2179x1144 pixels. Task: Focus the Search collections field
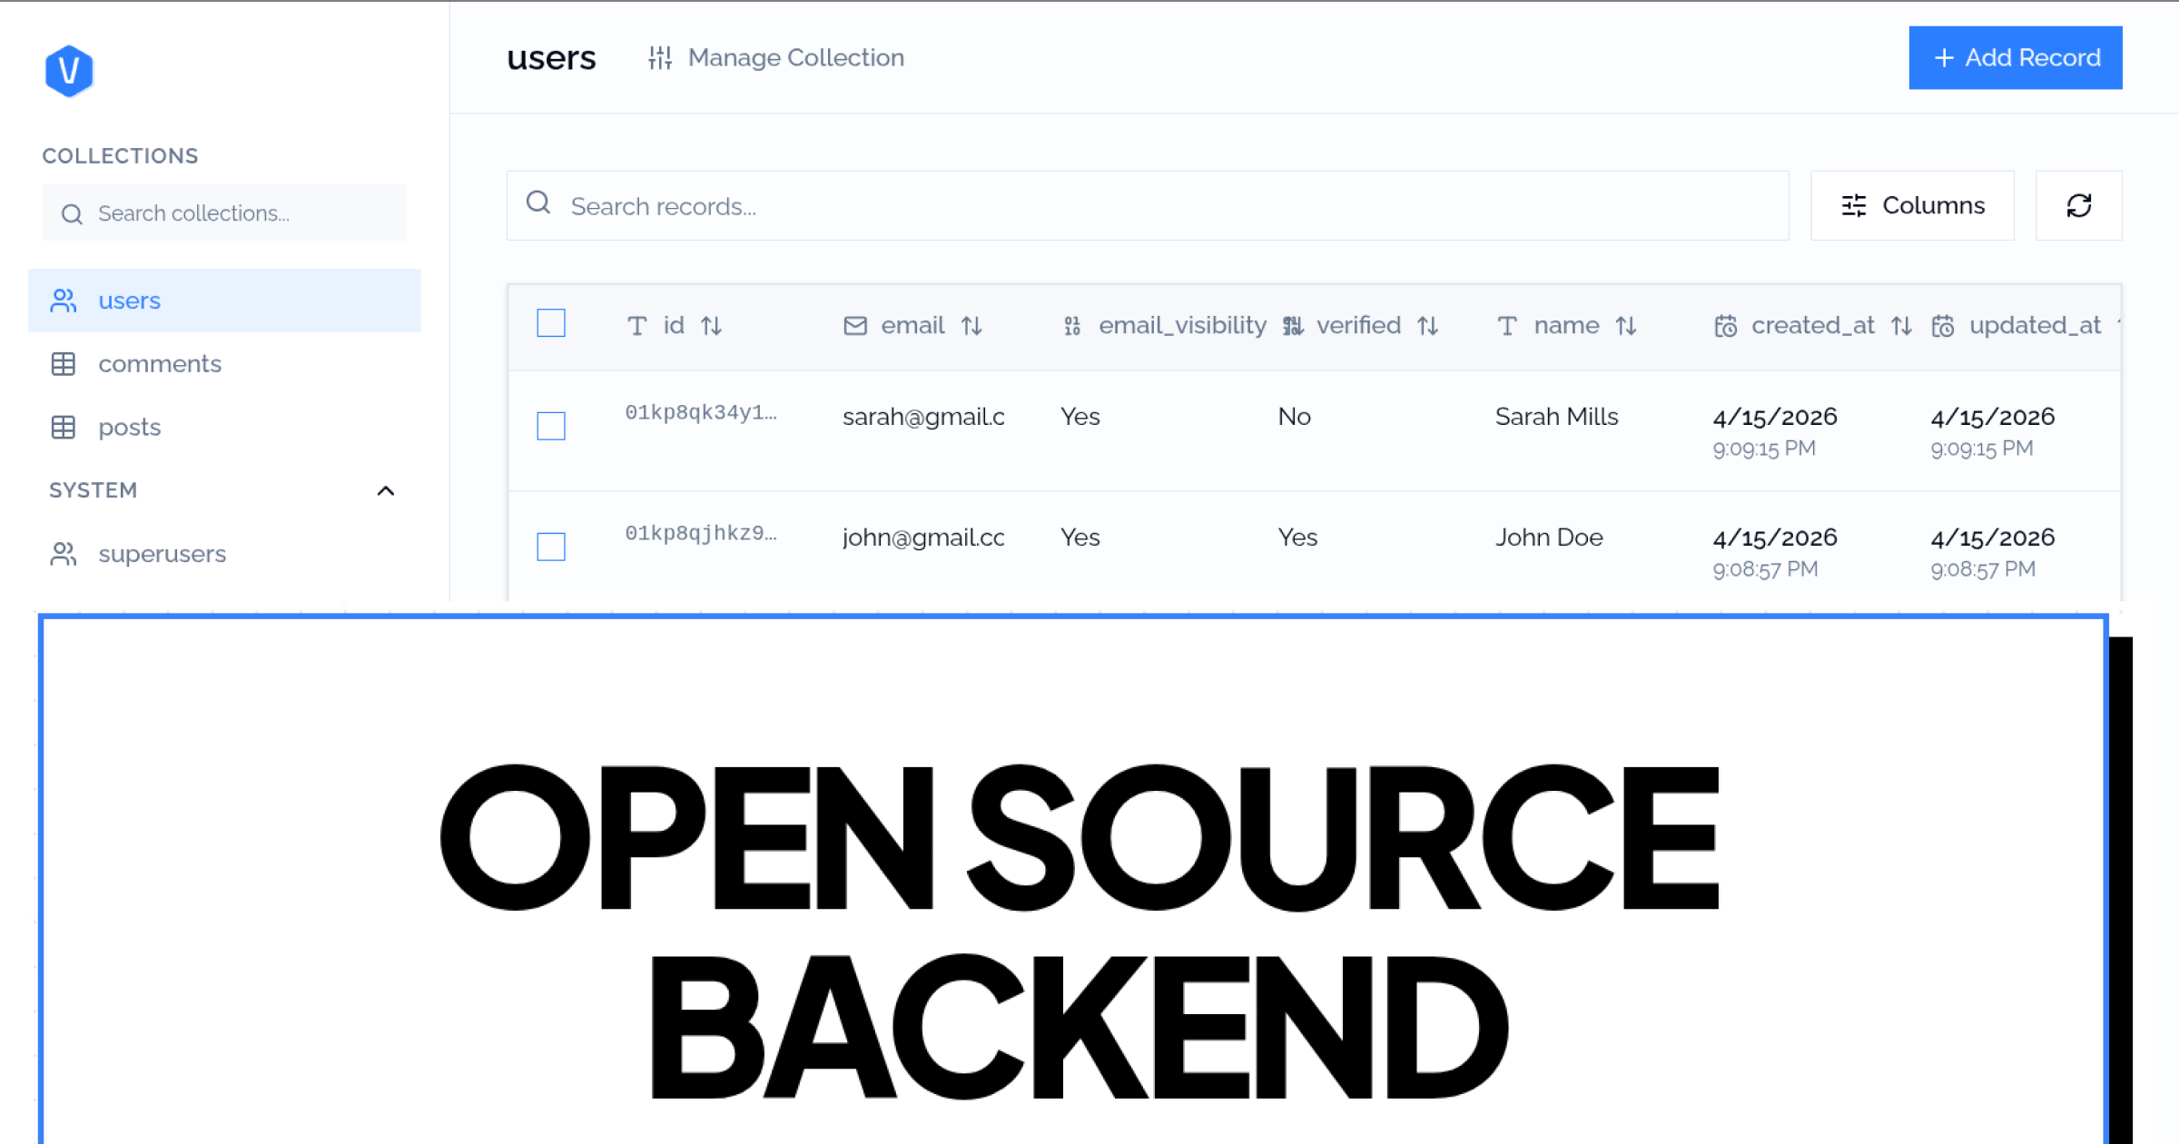click(224, 213)
